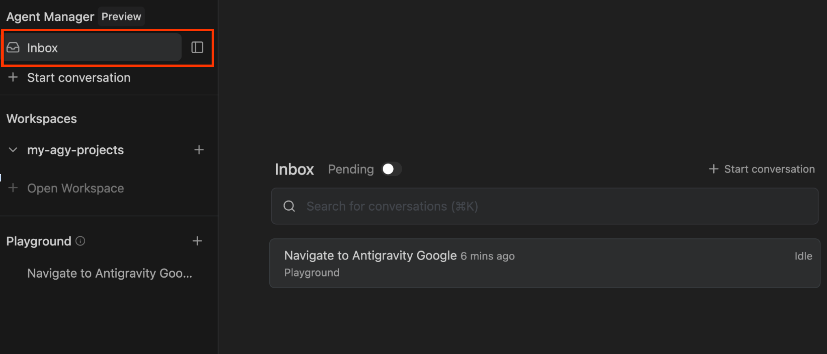Screen dimensions: 827x354
Task: Click plus icon next to Playground
Action: click(x=197, y=241)
